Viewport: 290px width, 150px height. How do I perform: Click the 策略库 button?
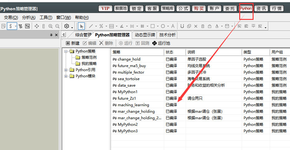click(168, 8)
